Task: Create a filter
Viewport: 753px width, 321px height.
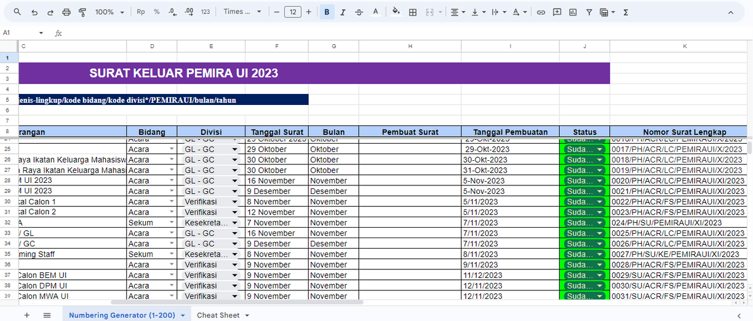Action: coord(589,12)
